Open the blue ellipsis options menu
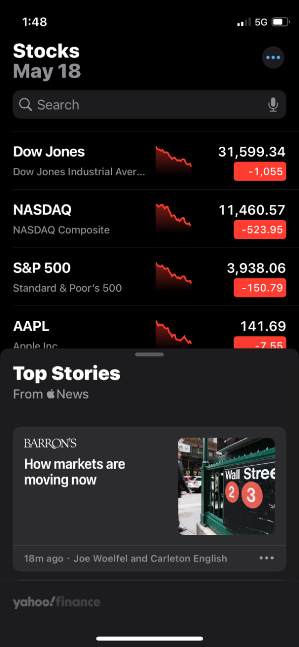This screenshot has height=647, width=299. [x=273, y=57]
